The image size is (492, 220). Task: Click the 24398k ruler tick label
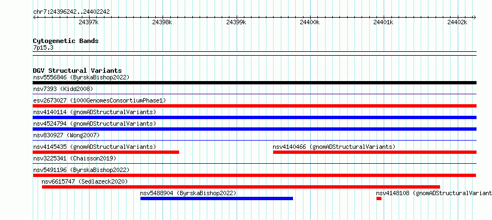point(162,22)
